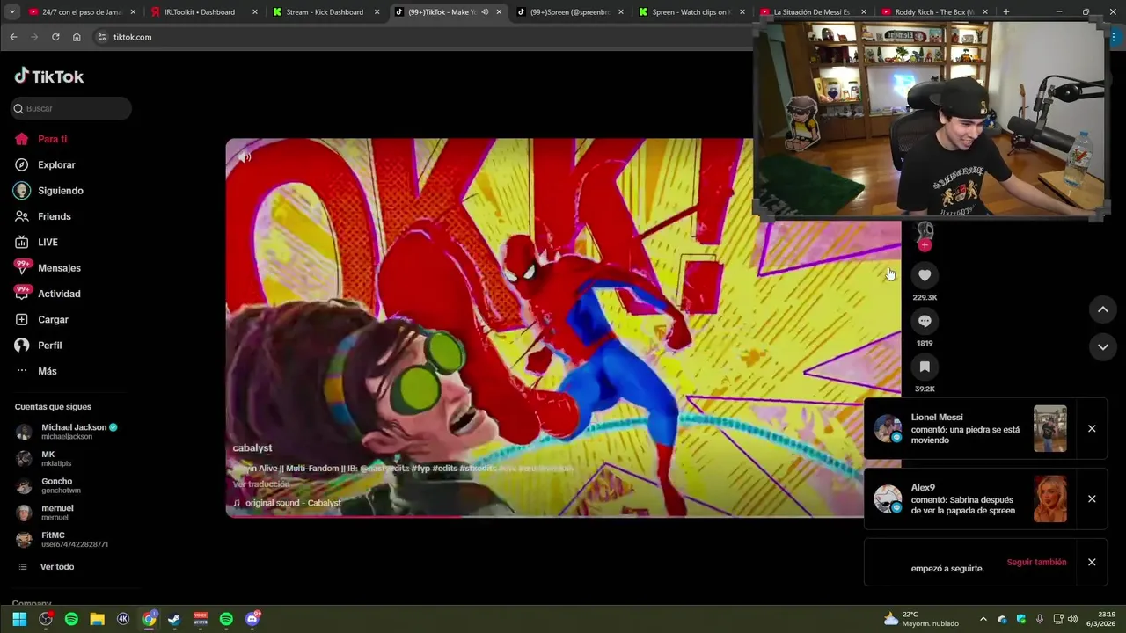Open Michael Jackson followed account
The width and height of the screenshot is (1126, 633).
point(67,432)
